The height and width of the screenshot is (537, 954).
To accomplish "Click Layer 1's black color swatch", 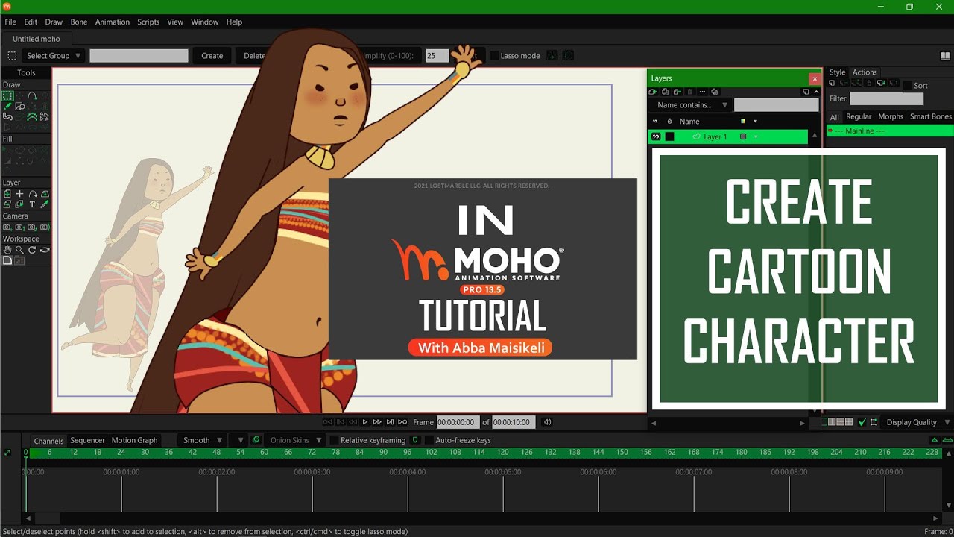I will pos(669,136).
